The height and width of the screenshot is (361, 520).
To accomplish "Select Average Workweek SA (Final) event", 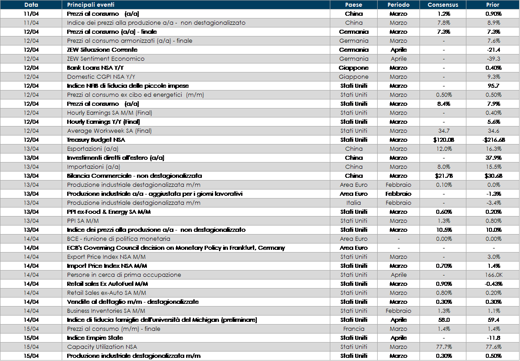I will coord(109,131).
